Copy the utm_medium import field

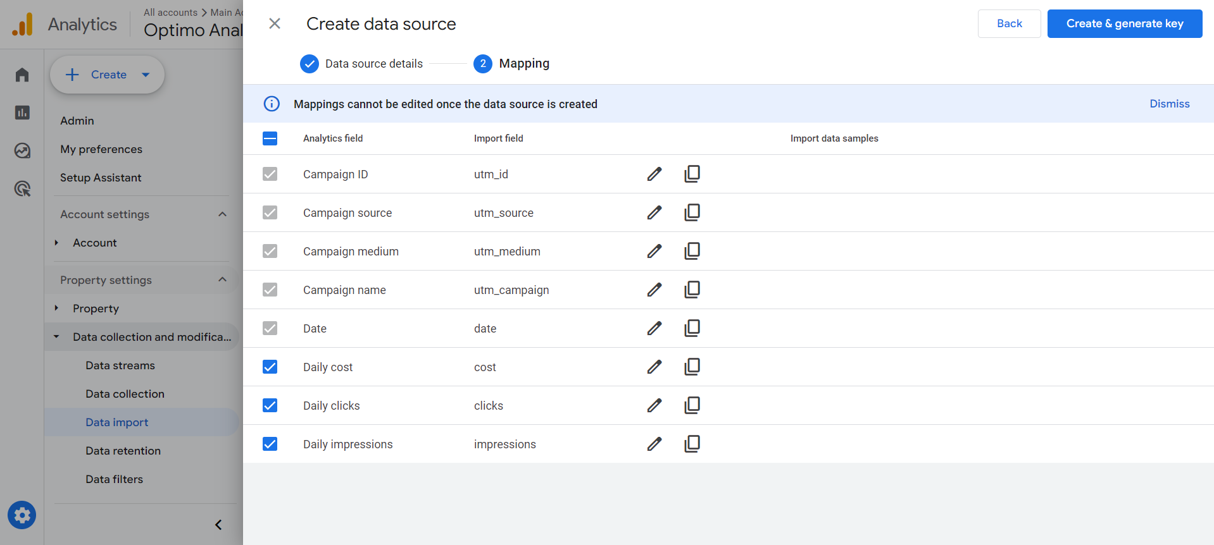pos(692,251)
